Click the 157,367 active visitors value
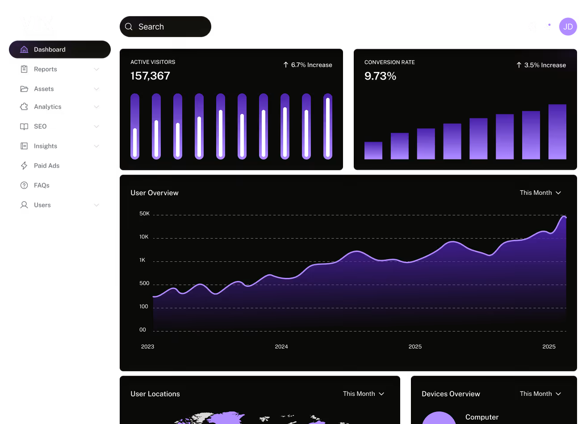 click(x=150, y=76)
